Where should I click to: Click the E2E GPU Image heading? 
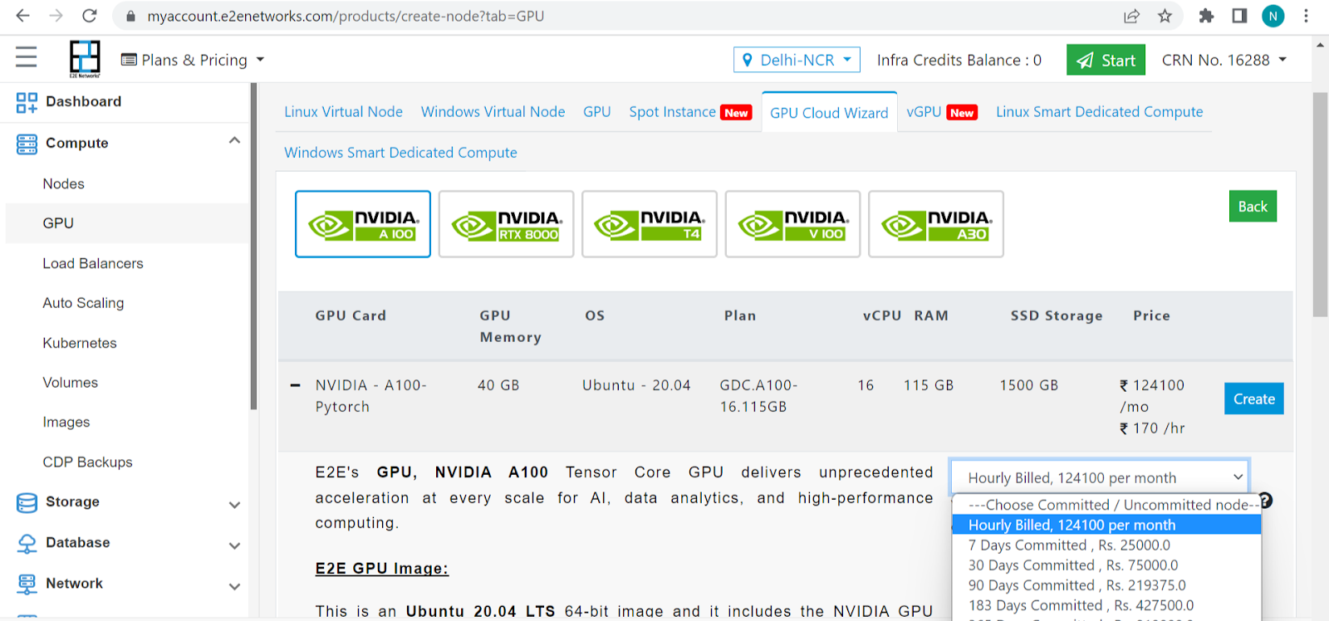pyautogui.click(x=381, y=569)
